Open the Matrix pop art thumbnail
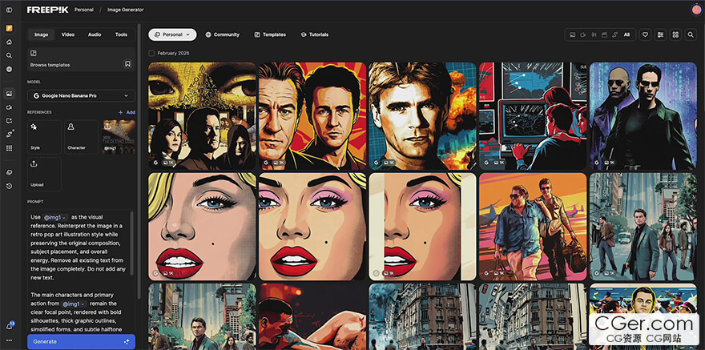Screen dimensions: 705x350 point(643,116)
